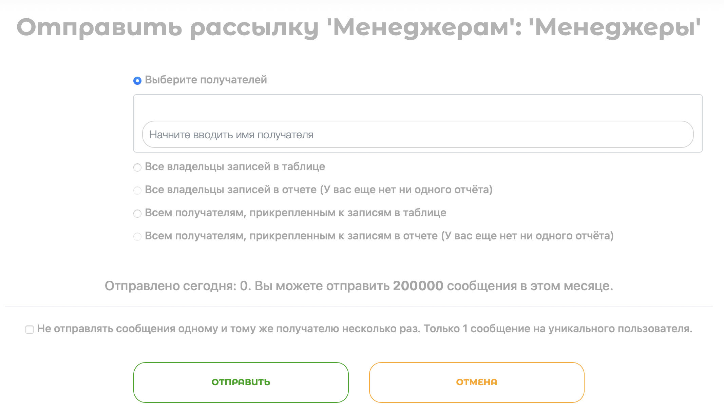The image size is (724, 413).
Task: Focus the 'Начните вводить имя получателя' field
Action: pos(418,135)
